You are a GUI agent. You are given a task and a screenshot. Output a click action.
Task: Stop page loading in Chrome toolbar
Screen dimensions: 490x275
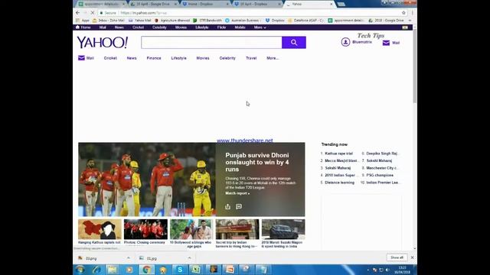[93, 13]
